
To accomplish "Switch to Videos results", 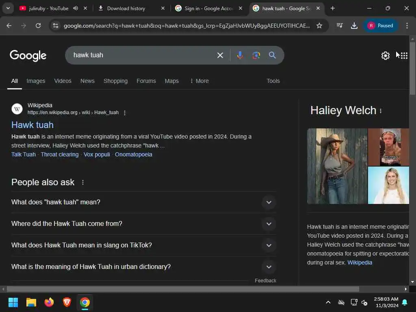I will (63, 81).
